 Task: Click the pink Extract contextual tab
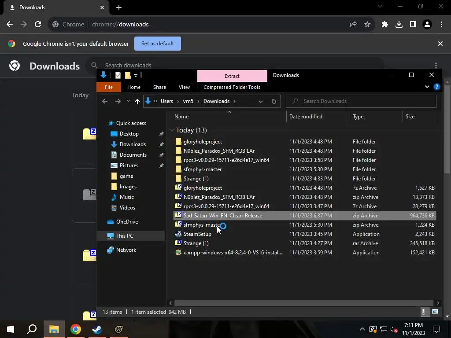[x=232, y=76]
